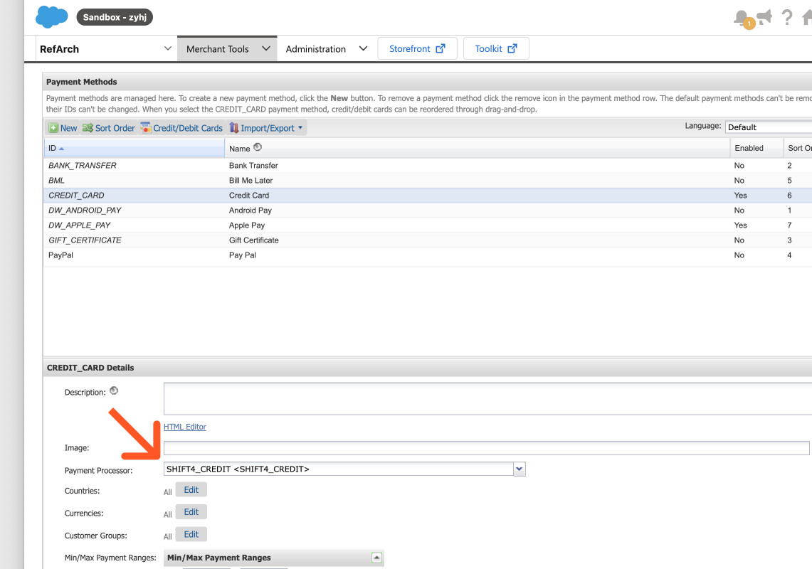Image resolution: width=812 pixels, height=569 pixels.
Task: Select the Sandbox - zyhj badge
Action: [115, 17]
